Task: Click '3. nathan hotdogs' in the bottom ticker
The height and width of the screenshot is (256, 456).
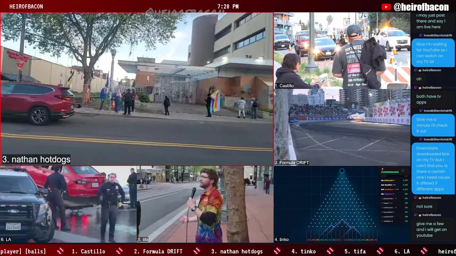Action: click(x=237, y=251)
